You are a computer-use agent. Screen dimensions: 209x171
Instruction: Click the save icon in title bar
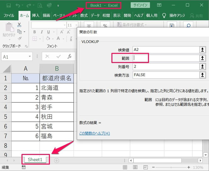[8, 5]
